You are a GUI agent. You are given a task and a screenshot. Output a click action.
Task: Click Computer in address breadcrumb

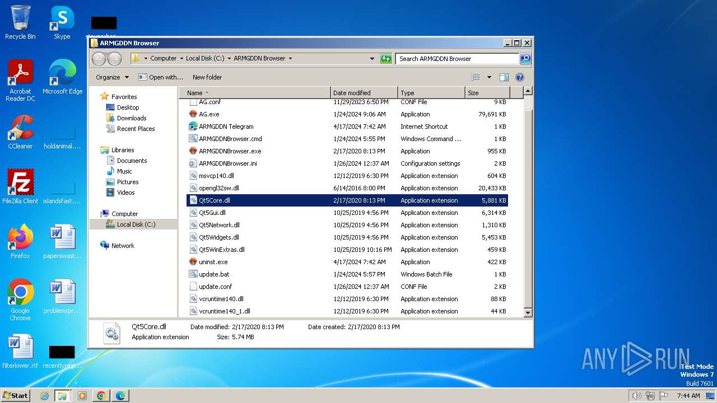[164, 58]
